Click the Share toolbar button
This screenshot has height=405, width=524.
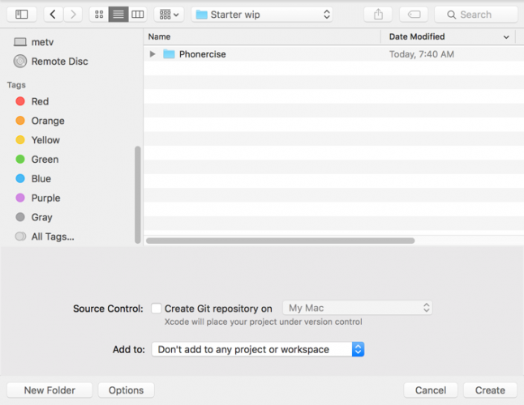[378, 15]
